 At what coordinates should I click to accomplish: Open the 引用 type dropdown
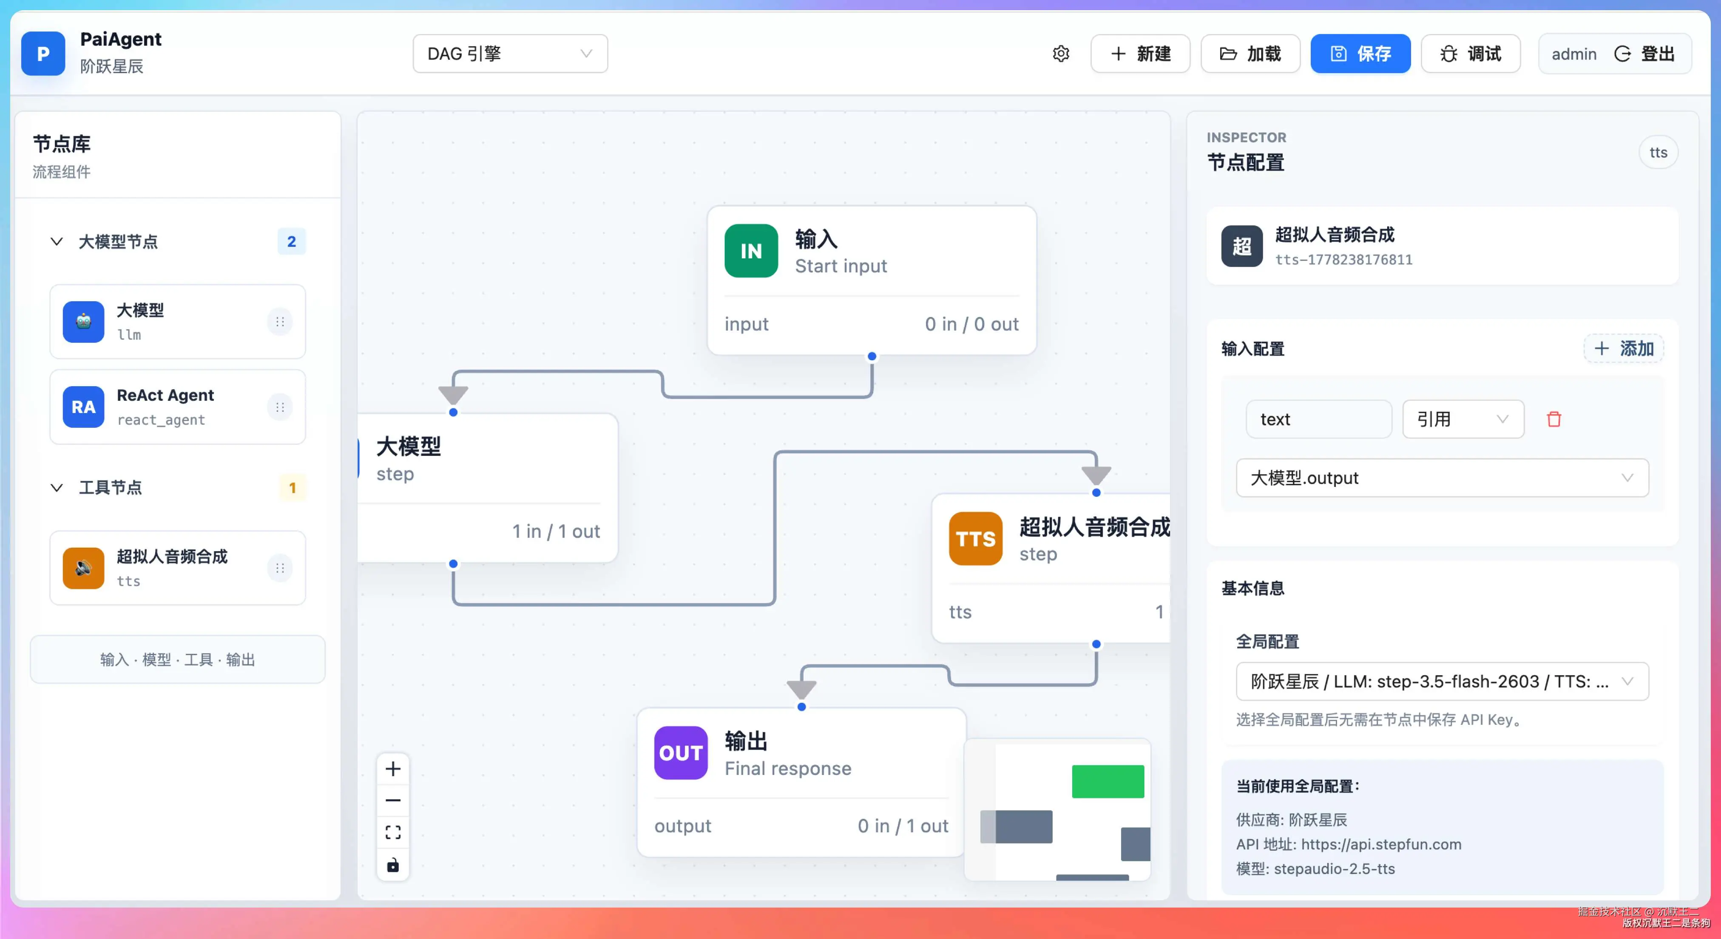point(1463,419)
